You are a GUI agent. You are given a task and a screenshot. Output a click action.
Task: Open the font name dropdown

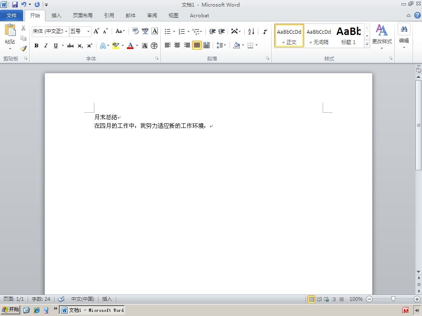pyautogui.click(x=66, y=31)
